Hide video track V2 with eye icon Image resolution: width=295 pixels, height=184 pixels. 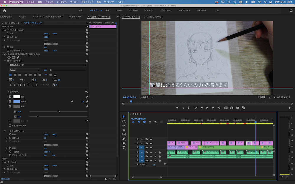click(151, 143)
